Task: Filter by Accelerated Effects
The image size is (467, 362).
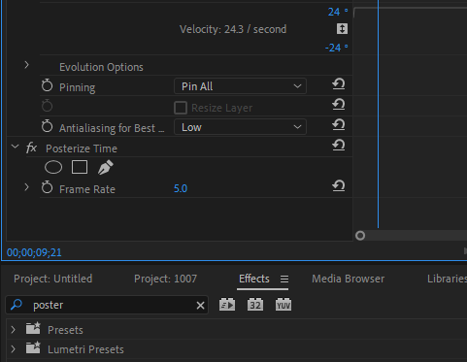Action: click(x=227, y=305)
